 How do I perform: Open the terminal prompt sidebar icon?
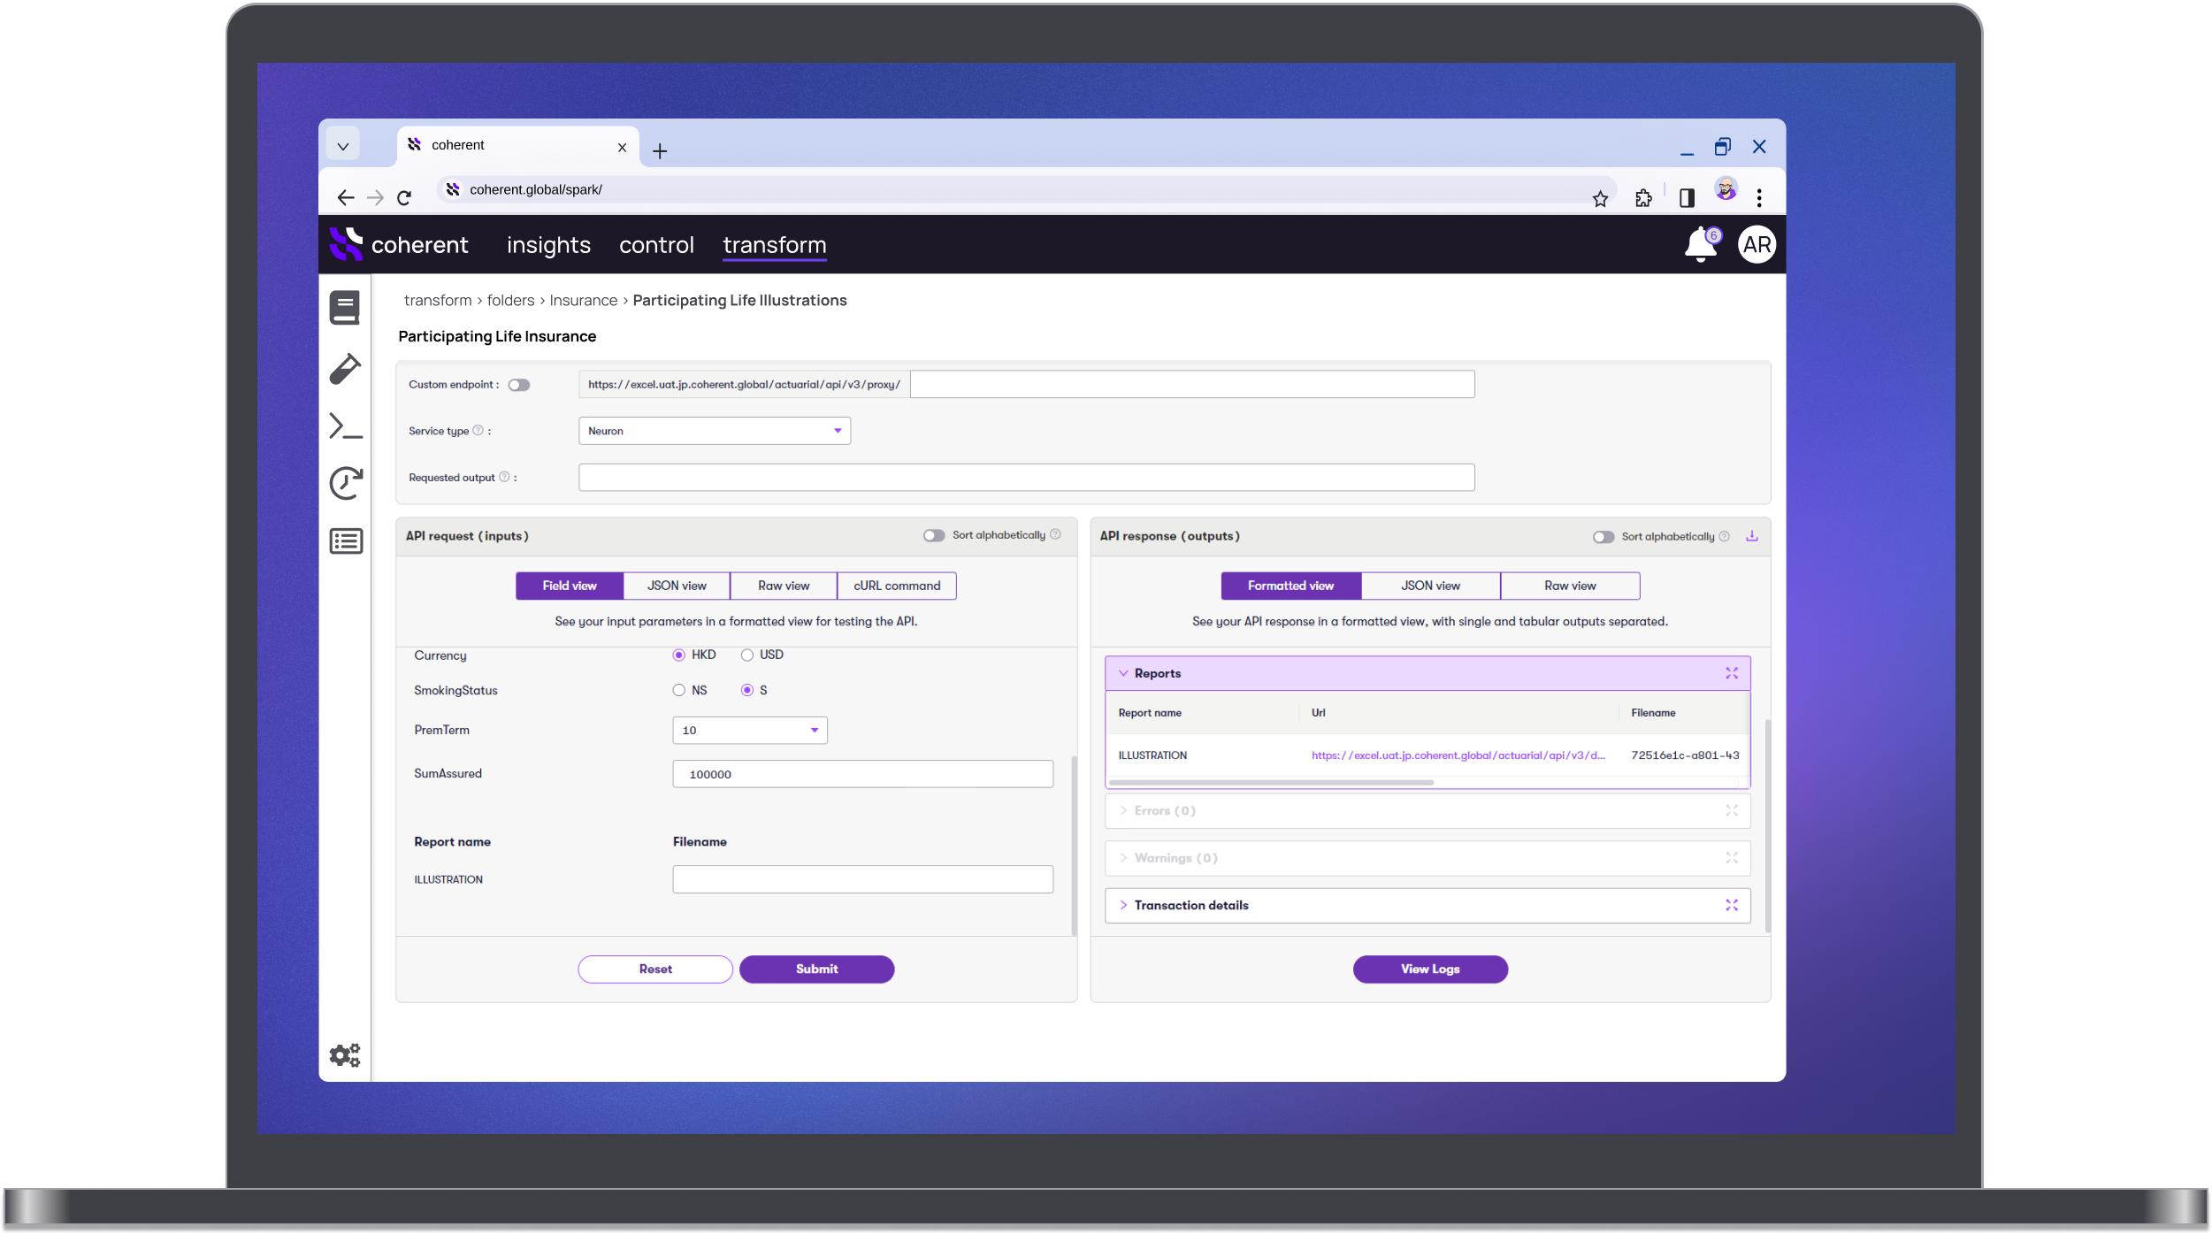tap(345, 426)
